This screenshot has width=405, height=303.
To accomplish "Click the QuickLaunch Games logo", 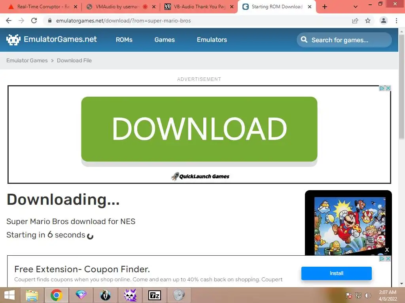I will point(200,176).
